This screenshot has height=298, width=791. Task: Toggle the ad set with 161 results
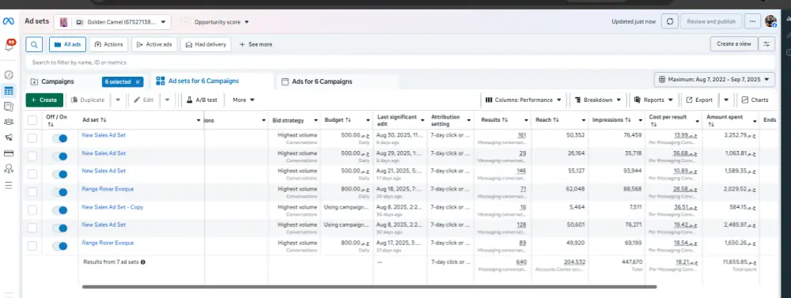pos(59,138)
